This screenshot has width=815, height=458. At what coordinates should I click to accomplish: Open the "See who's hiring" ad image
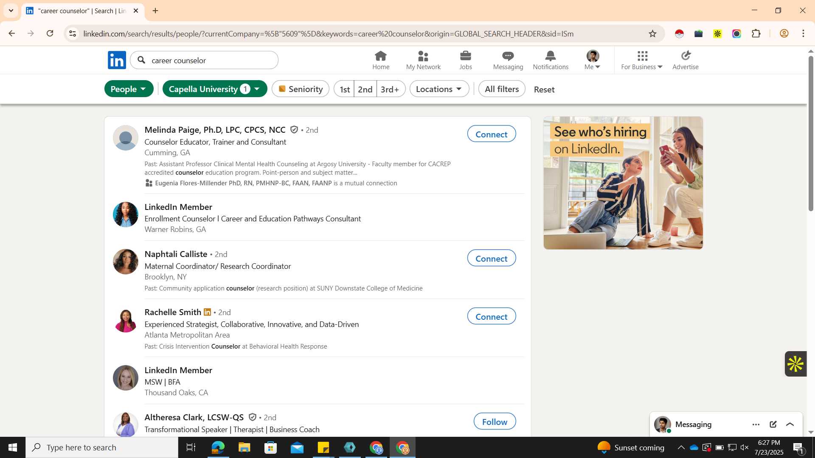click(x=623, y=183)
